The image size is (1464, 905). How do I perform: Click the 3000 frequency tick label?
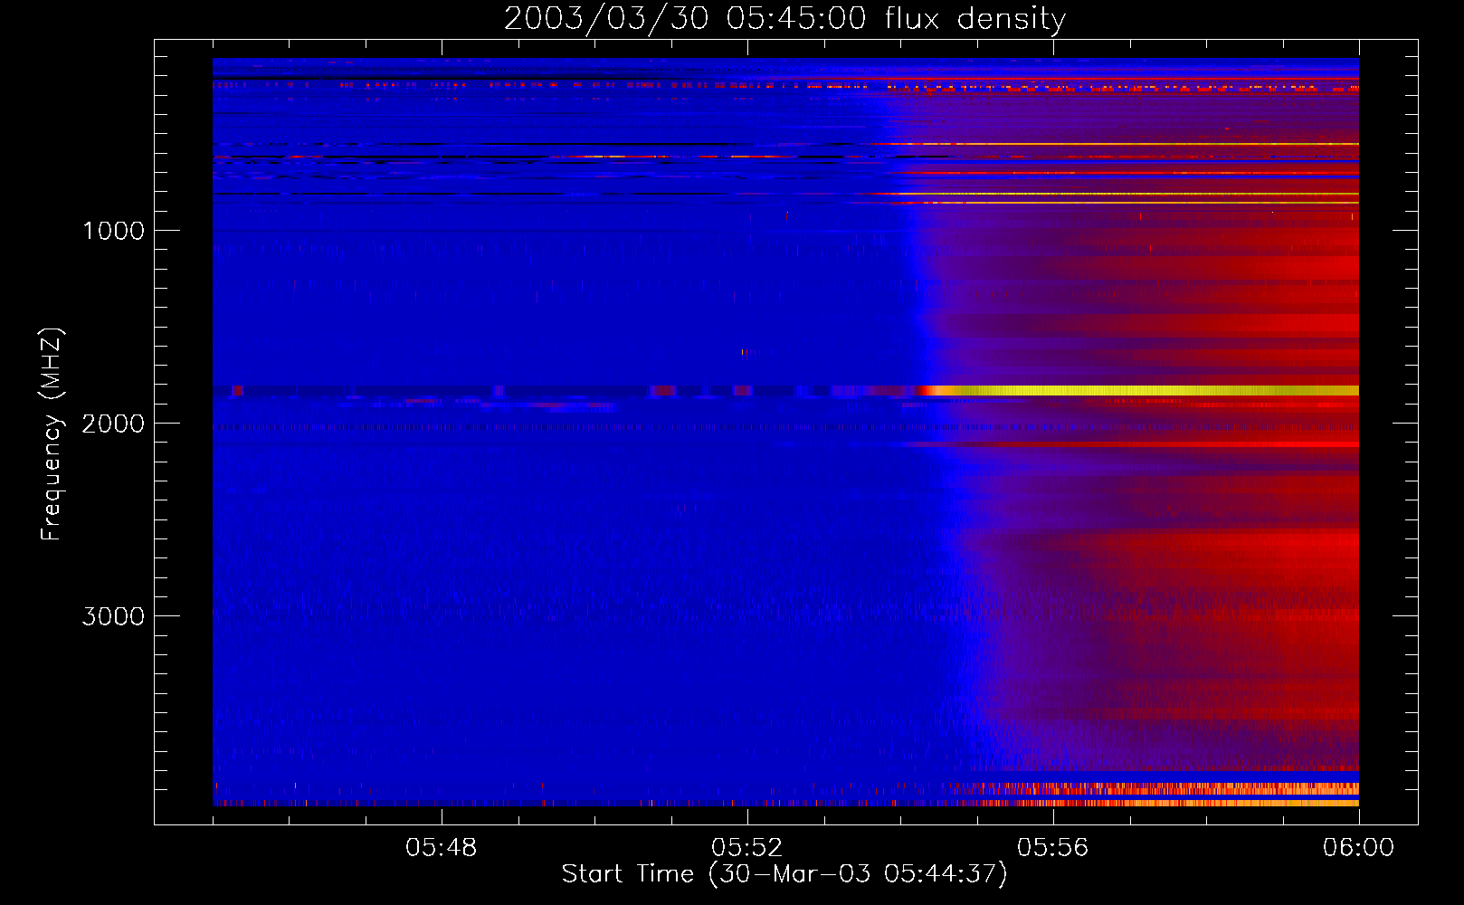coord(113,616)
